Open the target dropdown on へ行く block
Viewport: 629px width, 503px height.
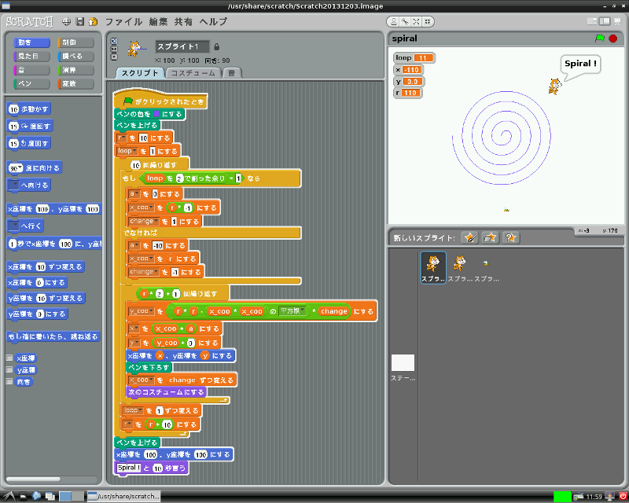click(x=13, y=226)
